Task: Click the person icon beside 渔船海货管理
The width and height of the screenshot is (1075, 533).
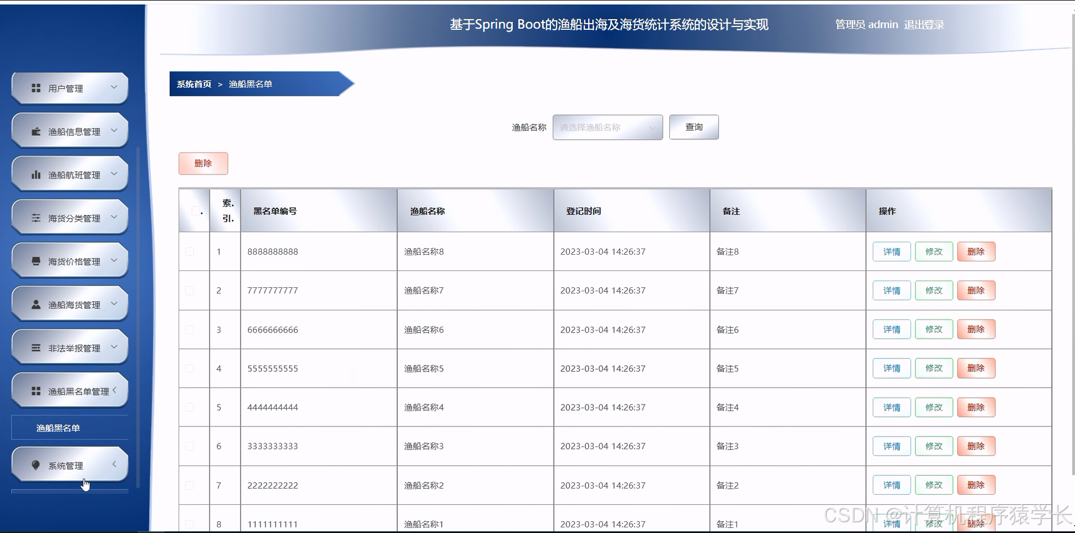Action: coord(36,304)
